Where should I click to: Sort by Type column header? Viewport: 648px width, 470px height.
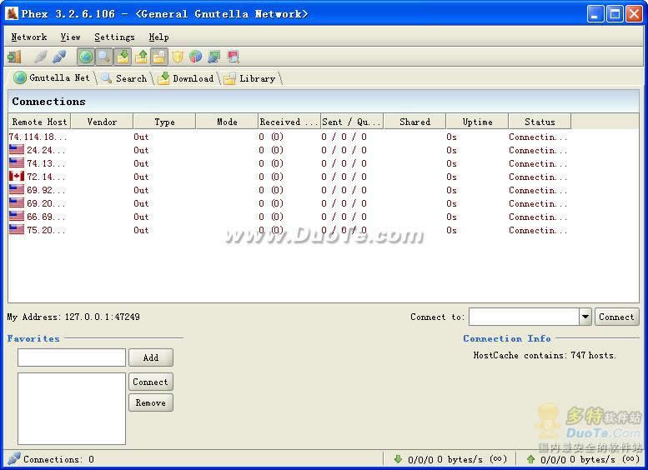(164, 122)
